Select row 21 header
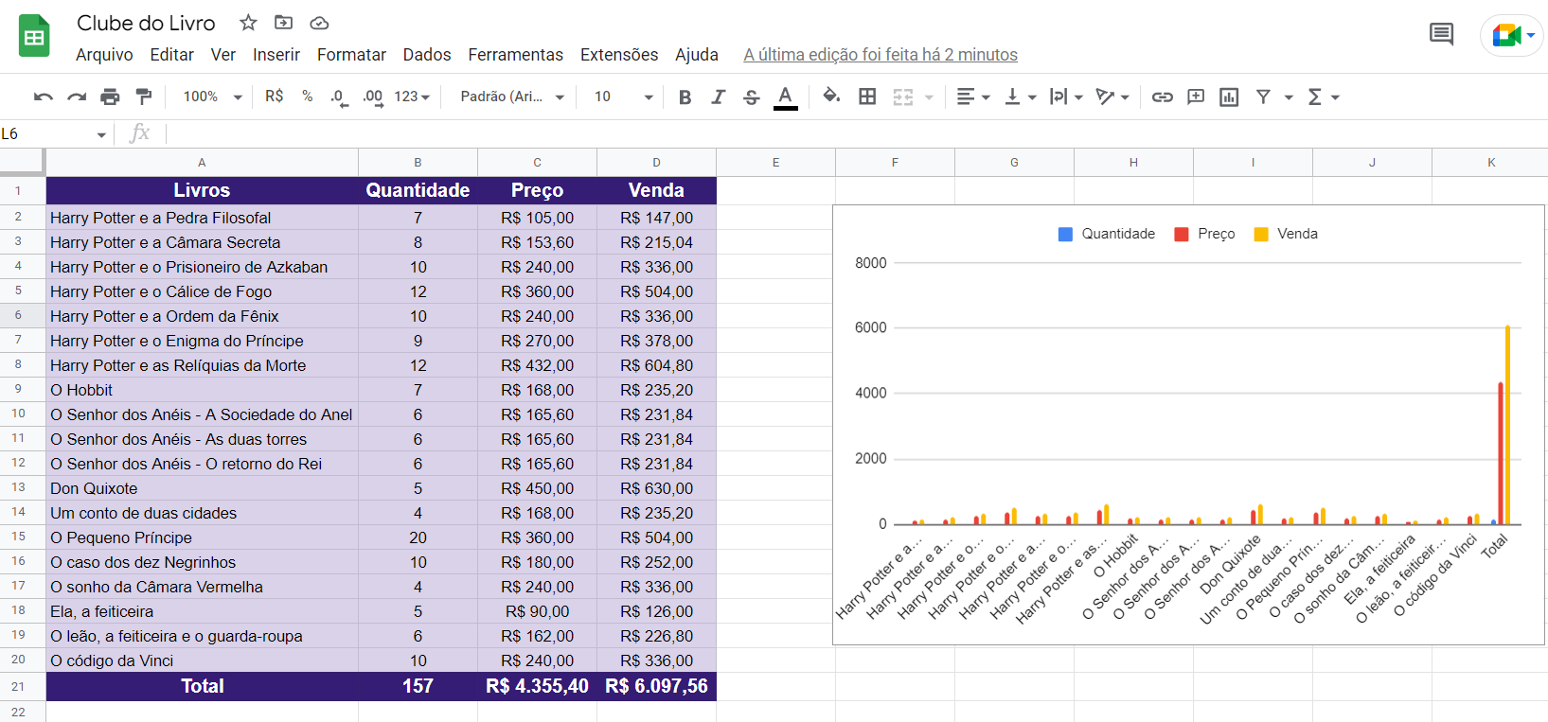 [18, 687]
